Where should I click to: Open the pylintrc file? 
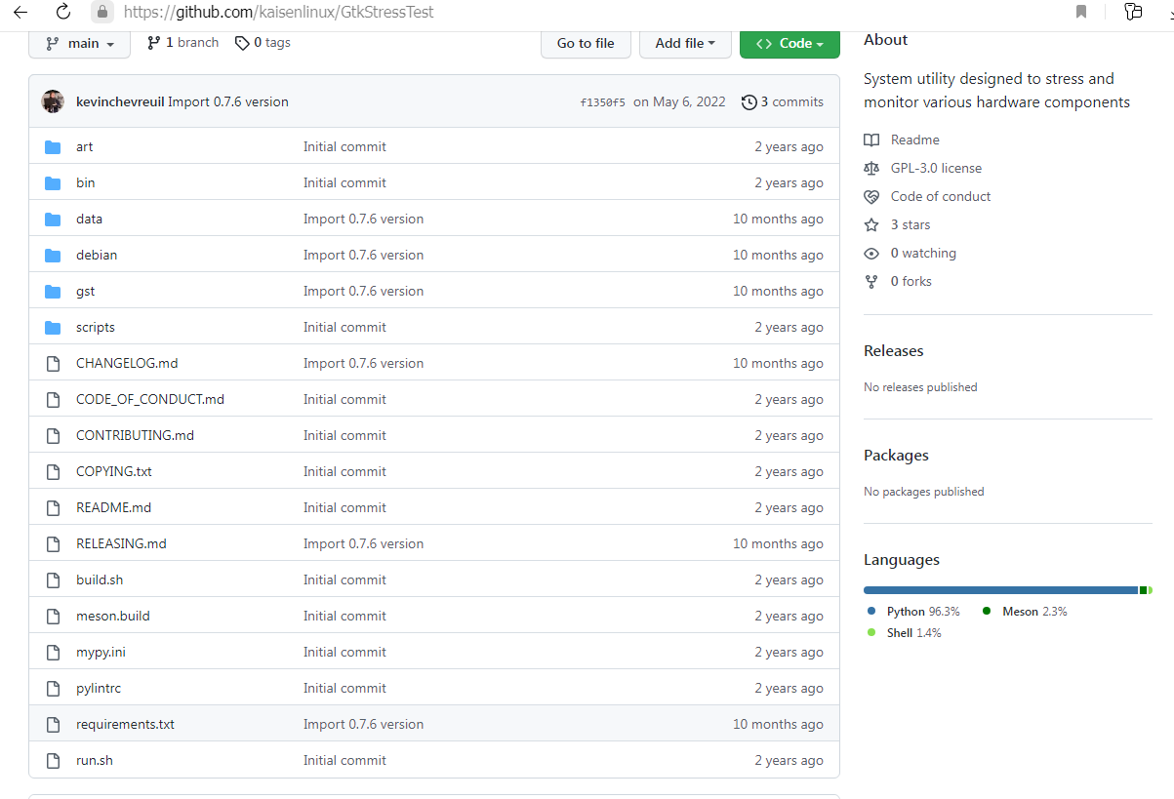(98, 689)
